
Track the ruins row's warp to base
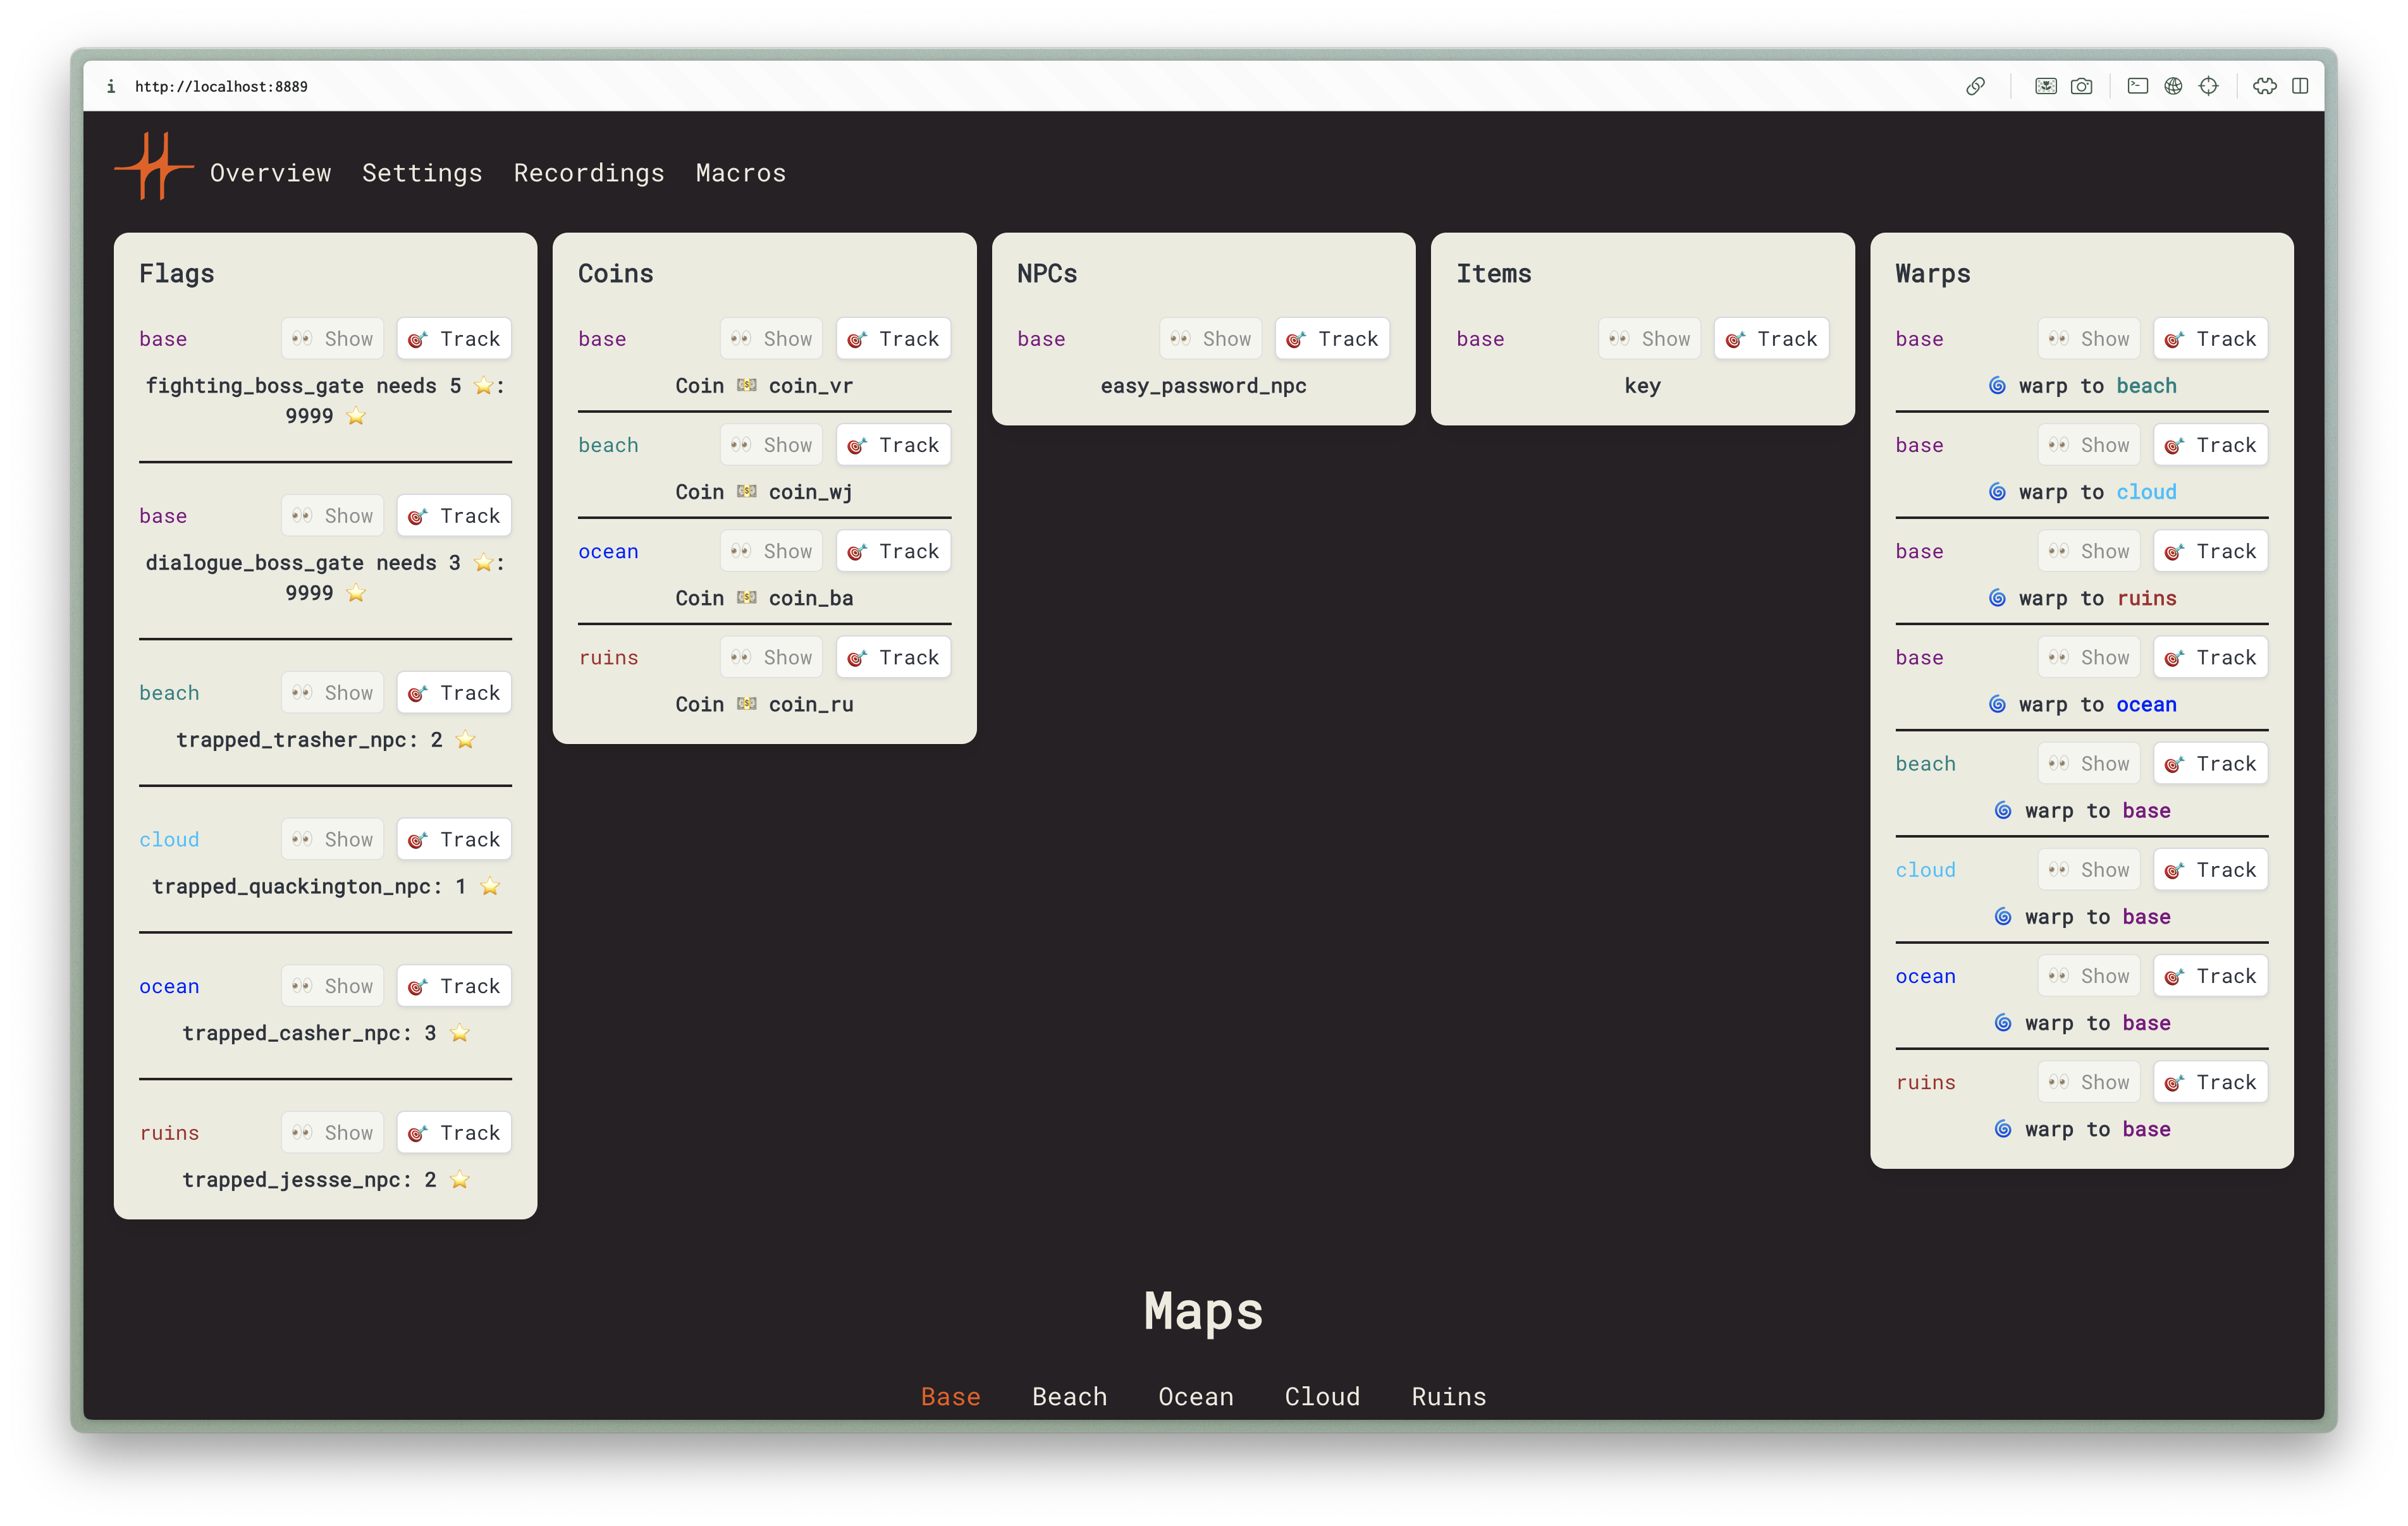[x=2210, y=1082]
